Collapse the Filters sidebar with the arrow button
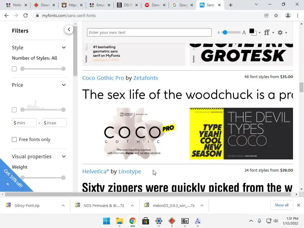The width and height of the screenshot is (304, 228). (x=69, y=29)
